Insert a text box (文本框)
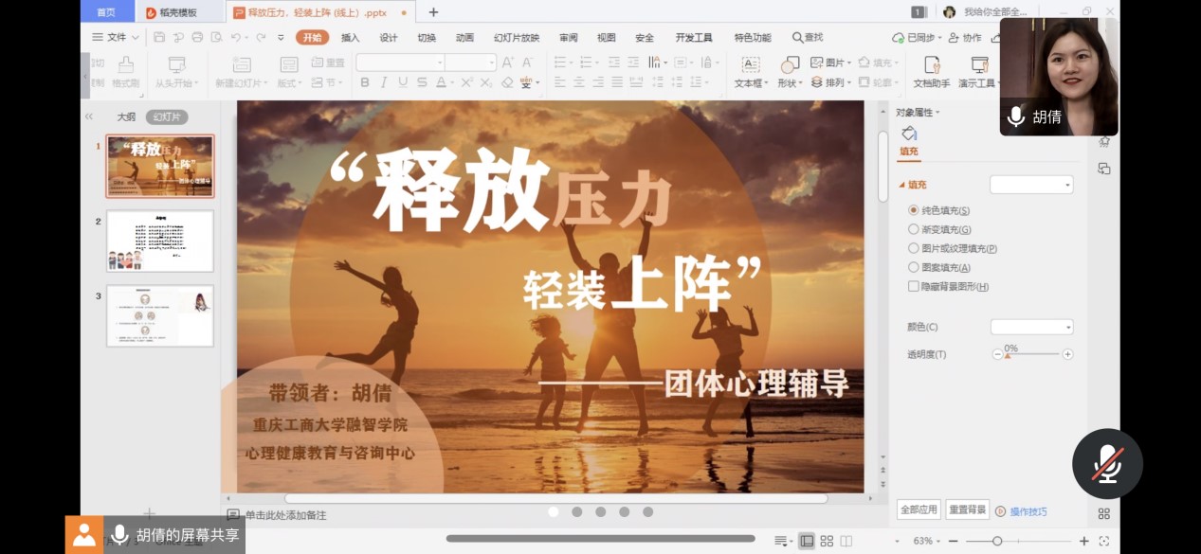Screen dimensions: 1201x554 click(750, 72)
